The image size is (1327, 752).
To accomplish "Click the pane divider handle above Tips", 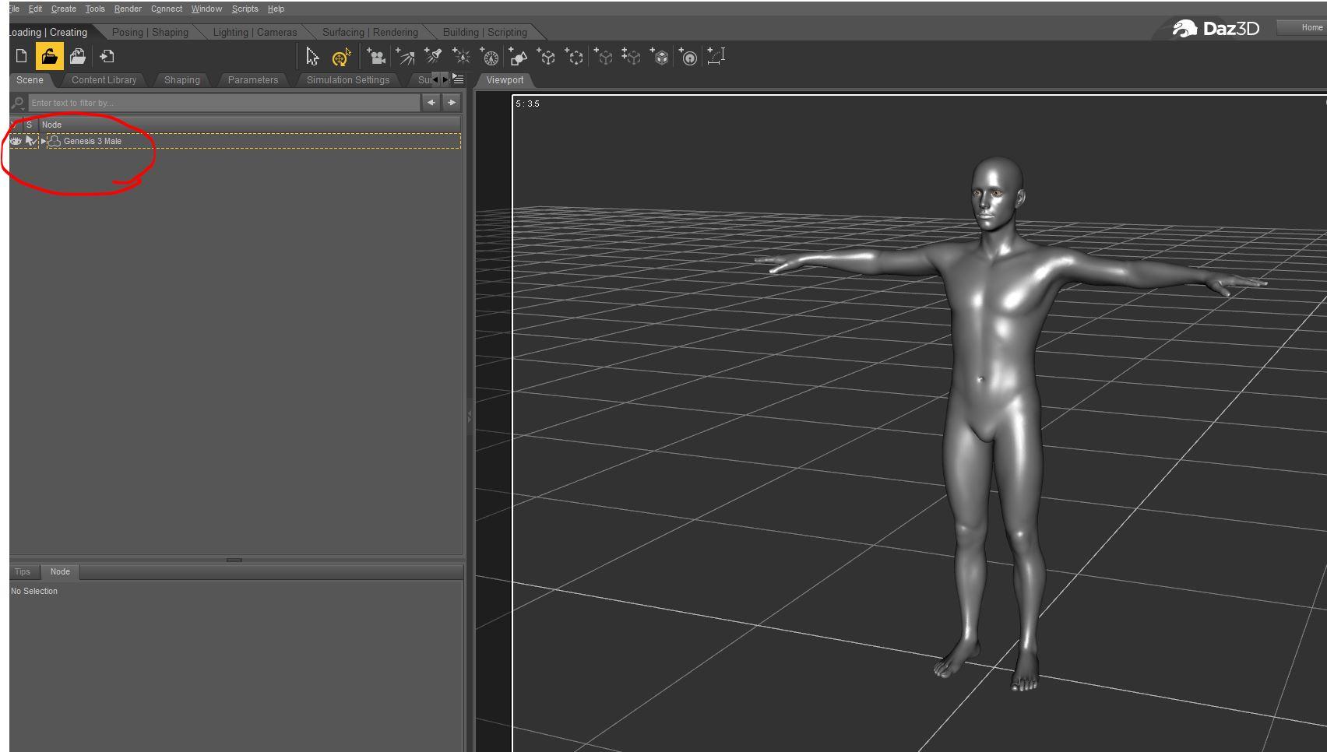I will [x=234, y=560].
